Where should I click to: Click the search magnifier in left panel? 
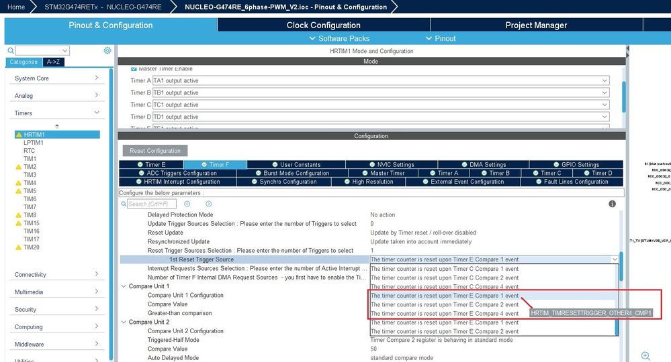tap(11, 50)
